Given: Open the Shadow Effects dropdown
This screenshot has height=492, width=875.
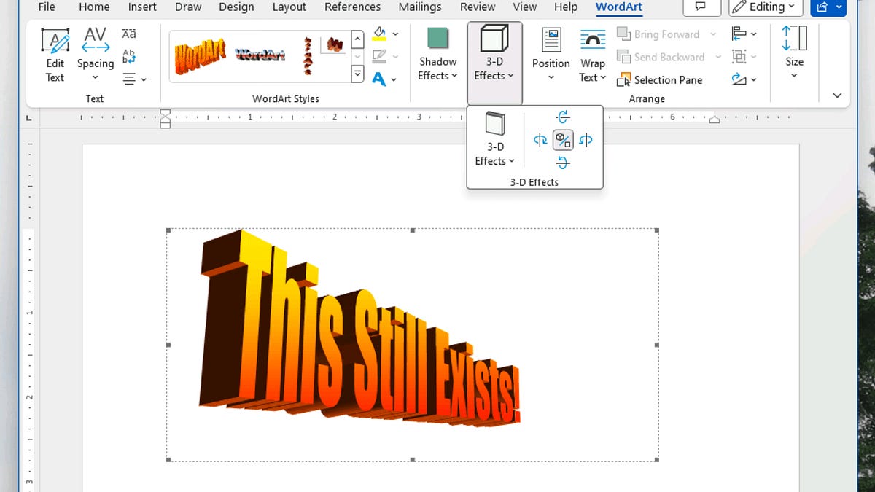Looking at the screenshot, I should 437,56.
